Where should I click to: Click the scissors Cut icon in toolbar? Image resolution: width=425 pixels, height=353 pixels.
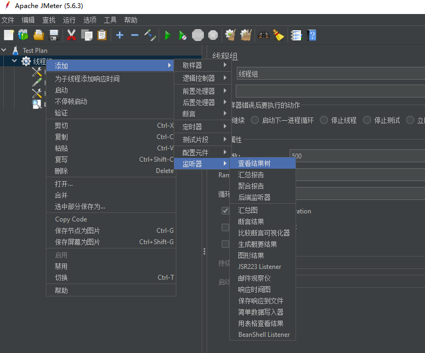point(71,35)
